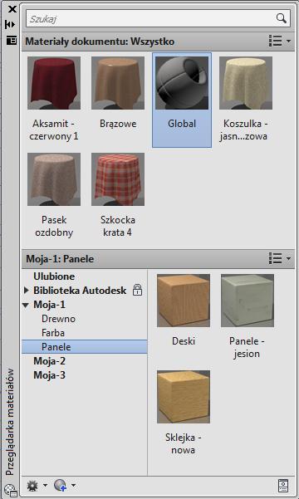The height and width of the screenshot is (499, 299).
Task: Click the manage libraries gear icon
Action: pyautogui.click(x=32, y=486)
